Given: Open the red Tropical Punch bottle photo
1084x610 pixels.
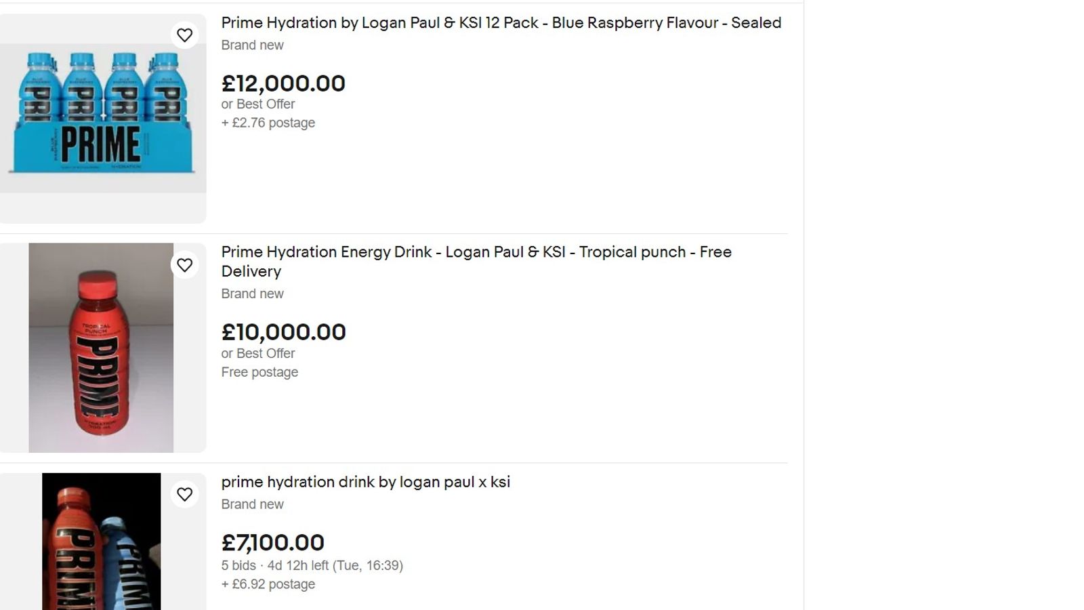Looking at the screenshot, I should (101, 348).
